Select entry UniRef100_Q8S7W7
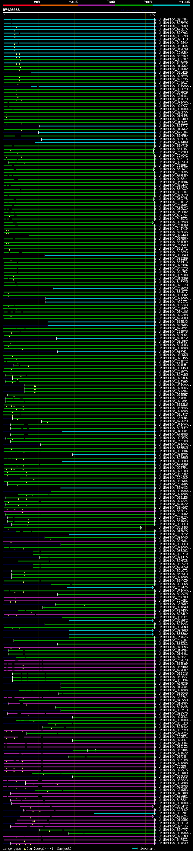The image size is (193, 851). (x=173, y=59)
